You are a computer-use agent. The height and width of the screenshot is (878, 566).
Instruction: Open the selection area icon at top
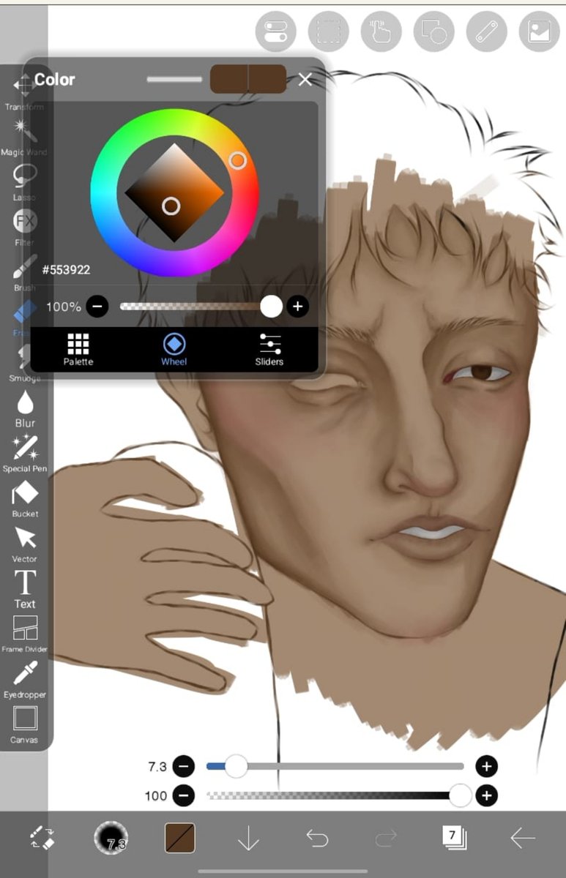point(328,31)
